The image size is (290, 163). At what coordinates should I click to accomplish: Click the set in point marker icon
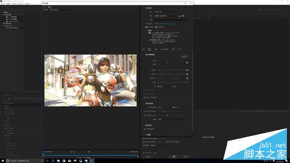pyautogui.click(x=72, y=152)
